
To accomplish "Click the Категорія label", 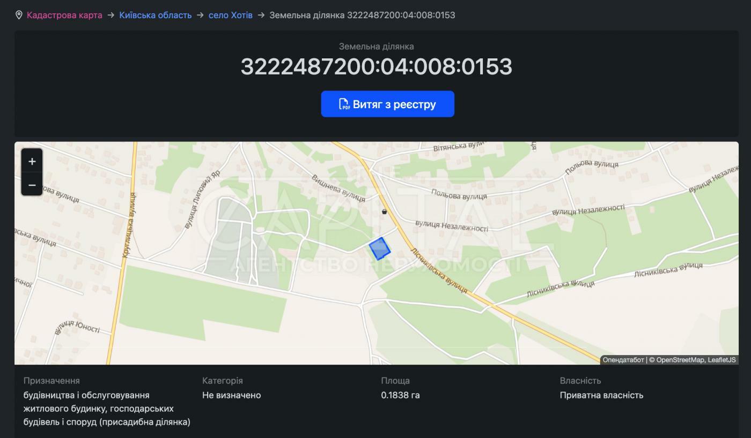I will (222, 381).
